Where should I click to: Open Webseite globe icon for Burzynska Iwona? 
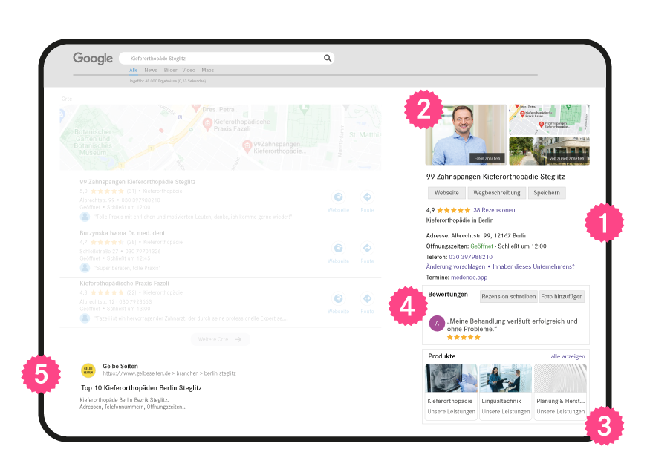(x=338, y=248)
